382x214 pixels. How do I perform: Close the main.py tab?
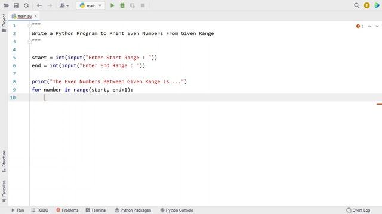(x=36, y=16)
